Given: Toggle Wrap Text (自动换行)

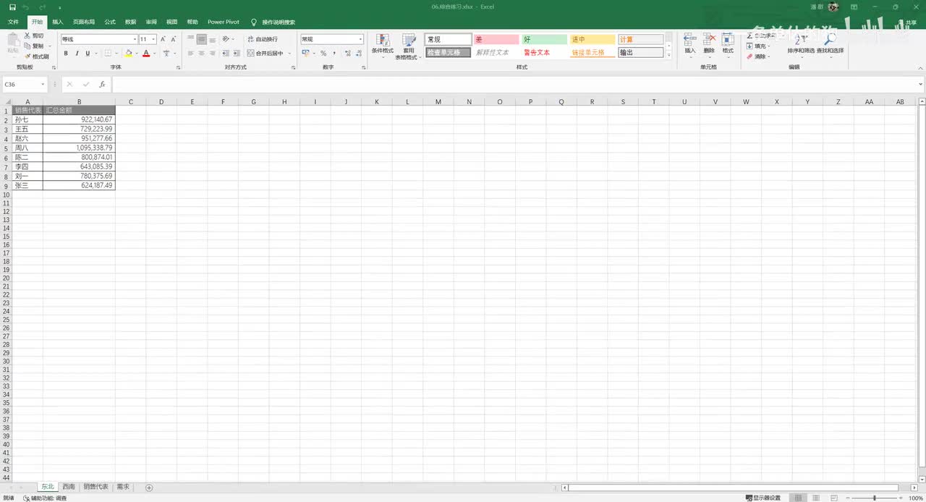Looking at the screenshot, I should pyautogui.click(x=263, y=39).
